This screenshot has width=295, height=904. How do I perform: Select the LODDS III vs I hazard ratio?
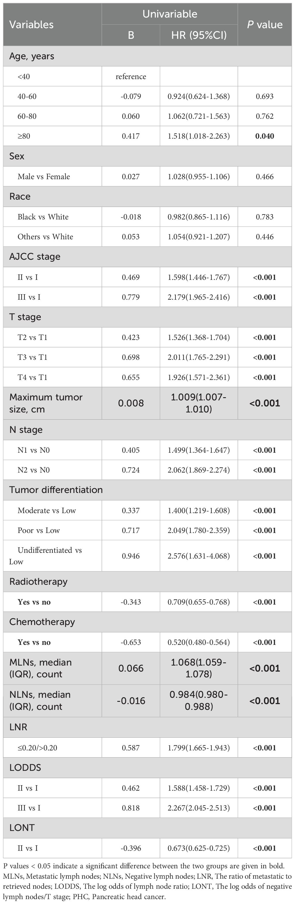coord(199,808)
